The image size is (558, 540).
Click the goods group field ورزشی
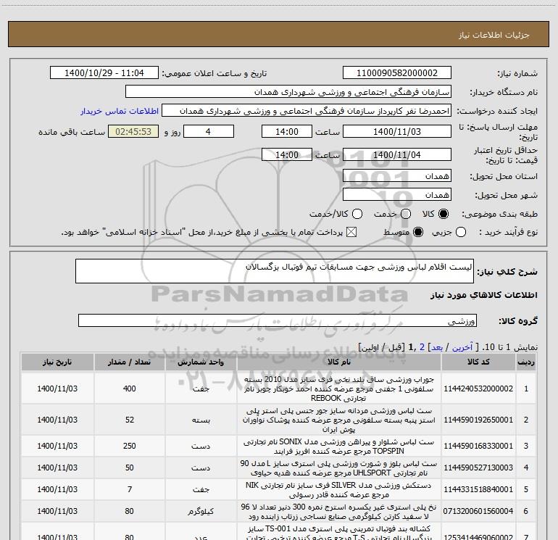278,320
